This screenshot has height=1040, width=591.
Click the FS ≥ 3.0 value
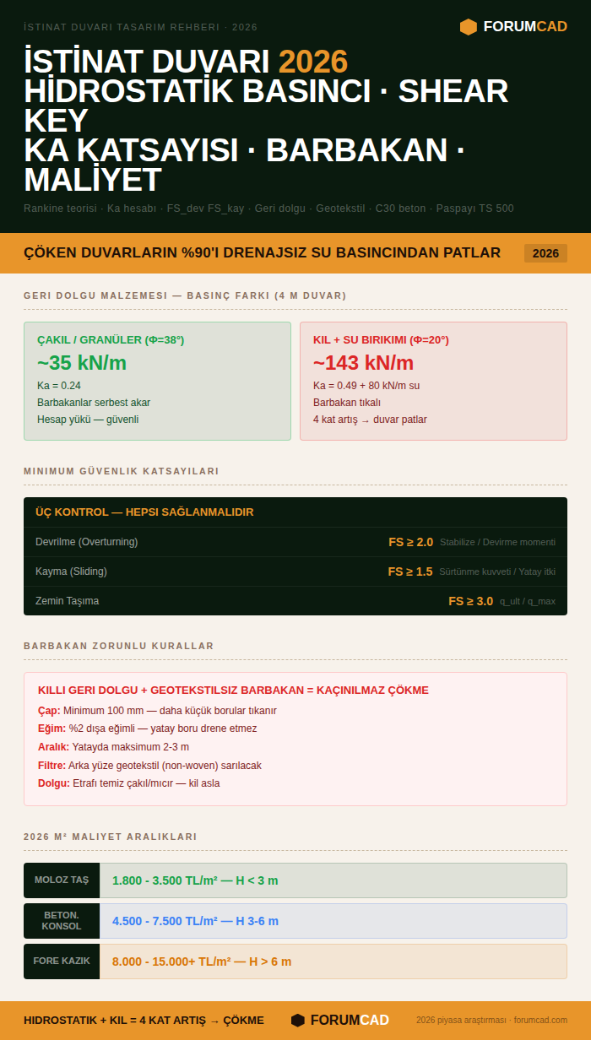470,601
